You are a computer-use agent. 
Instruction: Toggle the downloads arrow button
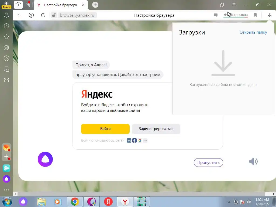click(x=270, y=15)
